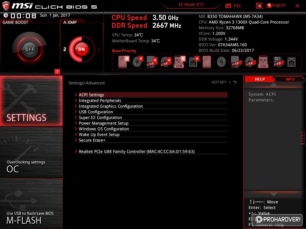Image resolution: width=306 pixels, height=229 pixels.
Task: Select the UEFI network boot icon
Action: pyautogui.click(x=194, y=62)
